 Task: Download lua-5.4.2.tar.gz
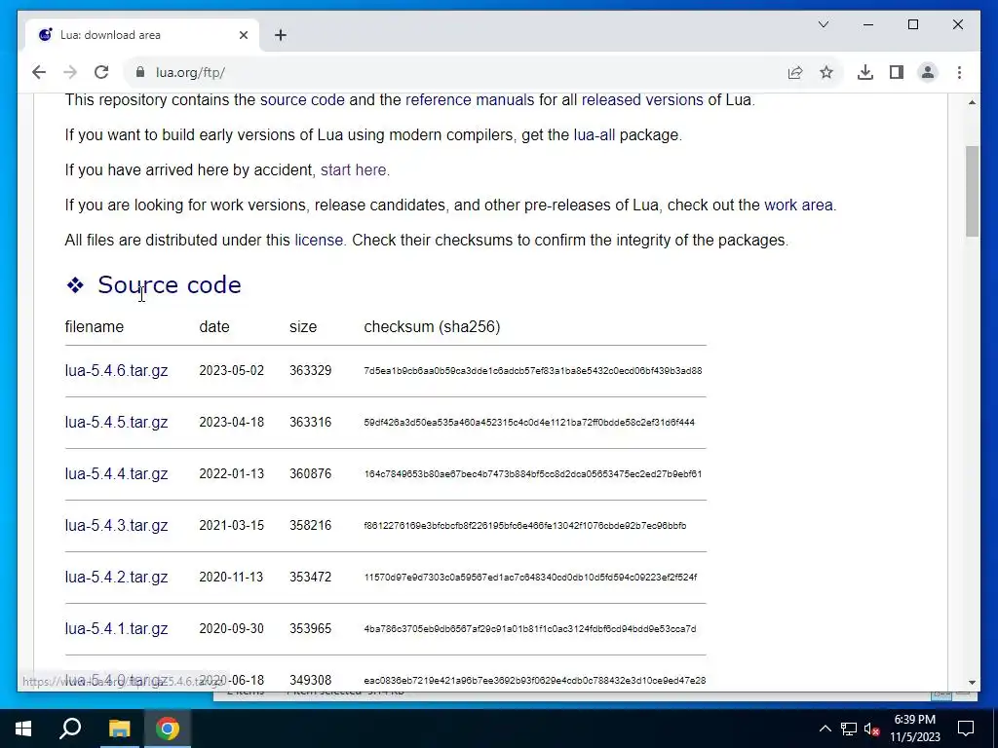(x=117, y=577)
